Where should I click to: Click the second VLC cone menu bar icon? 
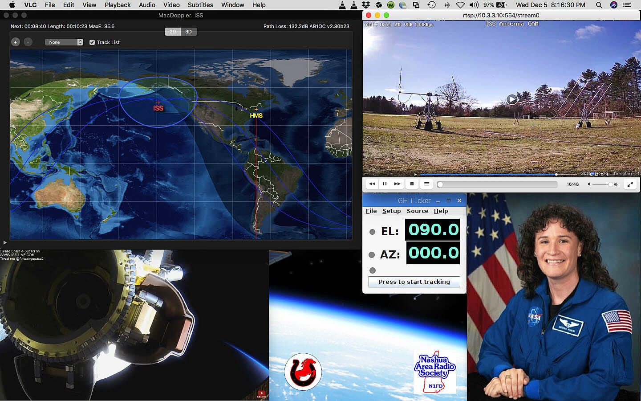[x=353, y=5]
